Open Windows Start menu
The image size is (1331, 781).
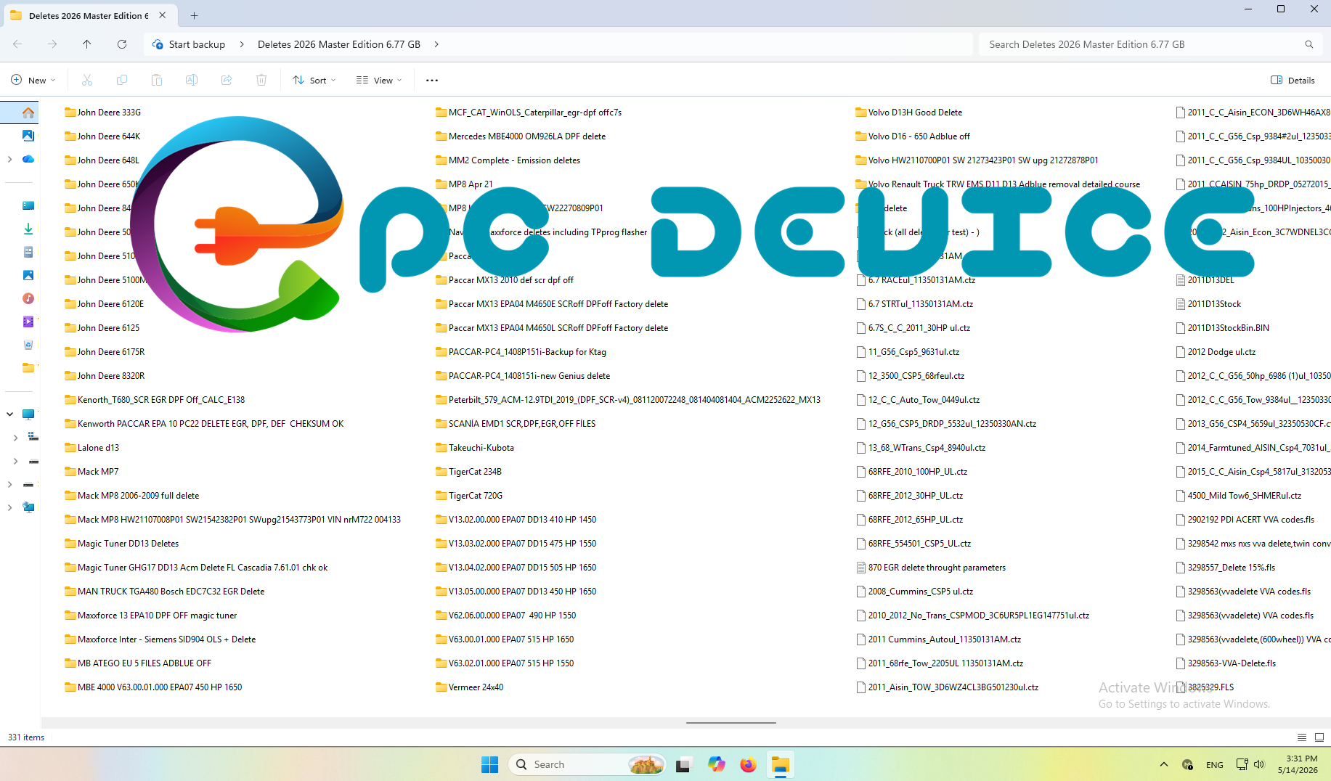tap(490, 764)
